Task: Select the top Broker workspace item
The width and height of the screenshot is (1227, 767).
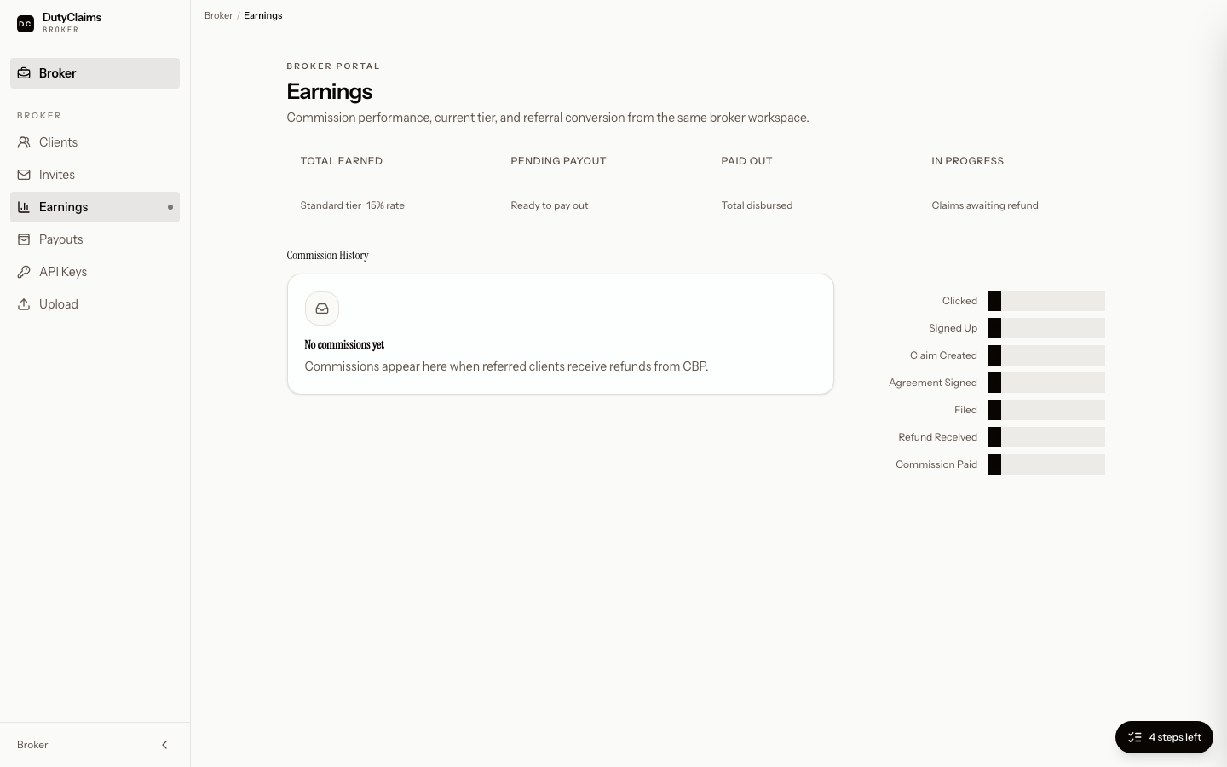Action: click(95, 73)
